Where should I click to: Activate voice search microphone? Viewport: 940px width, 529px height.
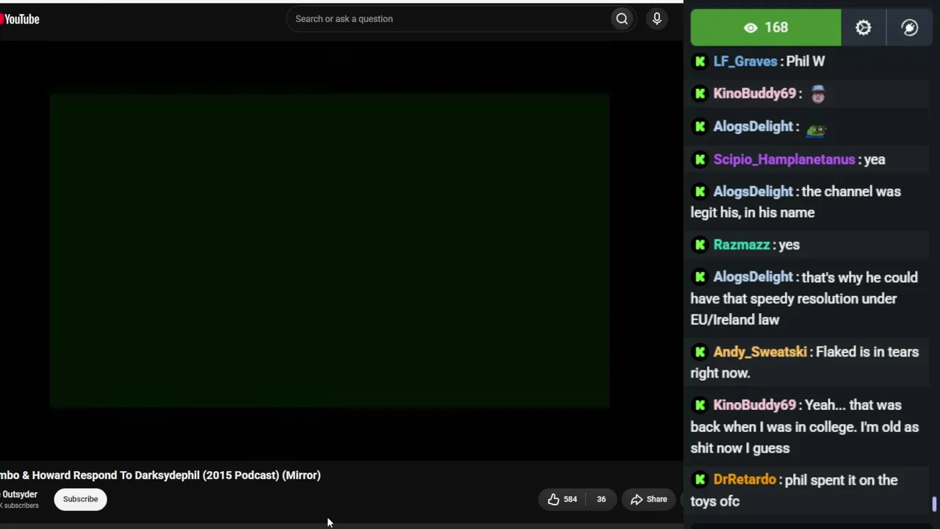coord(657,19)
